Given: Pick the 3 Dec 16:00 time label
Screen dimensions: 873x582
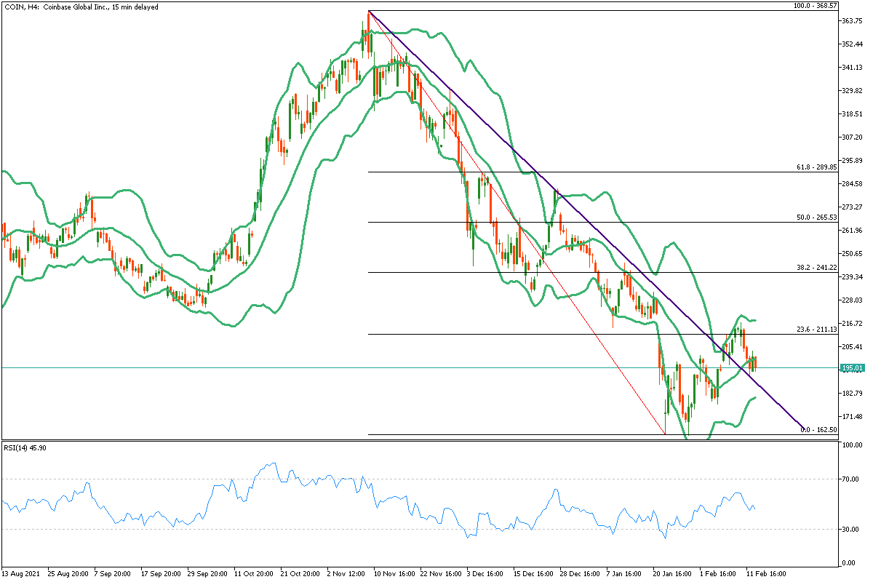Looking at the screenshot, I should (484, 573).
